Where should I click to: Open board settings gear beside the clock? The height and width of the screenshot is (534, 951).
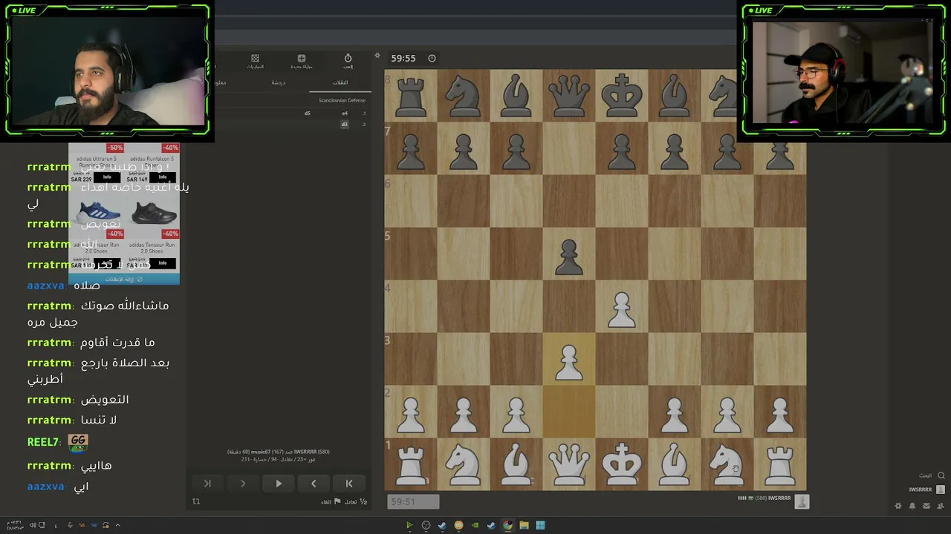pos(377,56)
